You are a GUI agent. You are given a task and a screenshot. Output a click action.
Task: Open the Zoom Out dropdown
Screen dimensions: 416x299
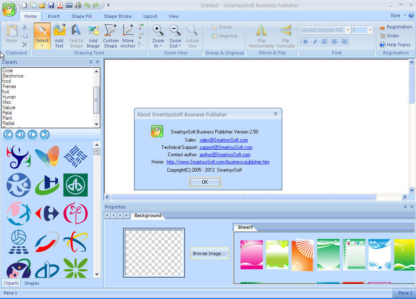180,46
